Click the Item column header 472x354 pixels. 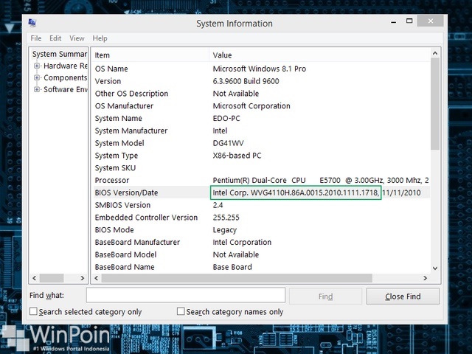150,55
